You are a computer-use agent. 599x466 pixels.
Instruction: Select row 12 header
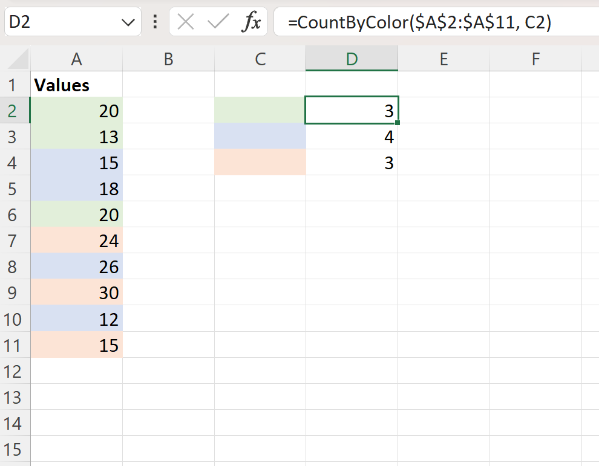(x=15, y=371)
